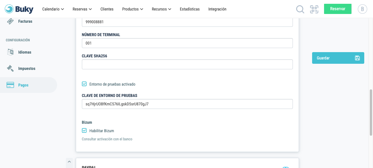Expand the Recursos dropdown menu
Image resolution: width=373 pixels, height=168 pixels.
tap(161, 9)
